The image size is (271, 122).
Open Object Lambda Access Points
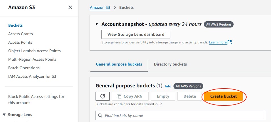(34, 51)
